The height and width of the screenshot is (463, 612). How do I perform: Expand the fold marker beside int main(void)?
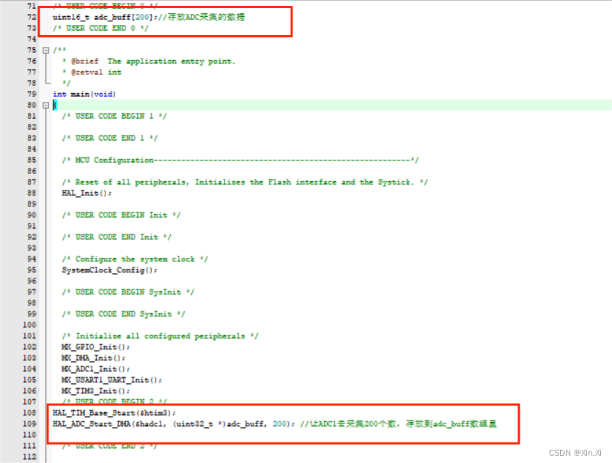click(x=45, y=105)
